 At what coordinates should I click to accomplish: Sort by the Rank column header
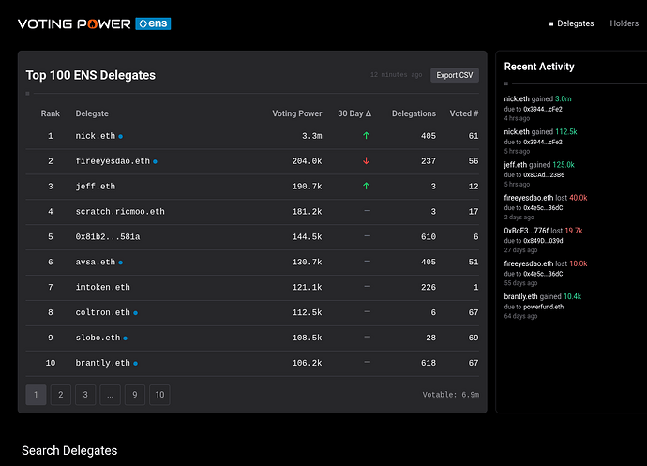click(51, 113)
